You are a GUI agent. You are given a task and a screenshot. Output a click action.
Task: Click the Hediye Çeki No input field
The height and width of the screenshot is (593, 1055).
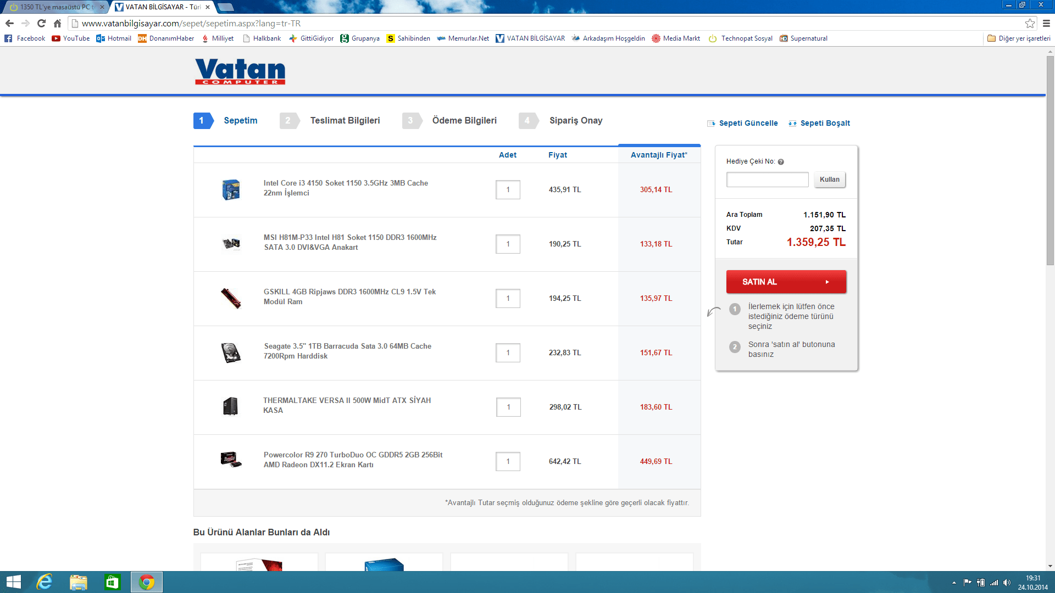click(767, 180)
